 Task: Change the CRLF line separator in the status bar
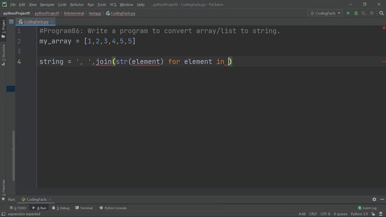click(313, 214)
